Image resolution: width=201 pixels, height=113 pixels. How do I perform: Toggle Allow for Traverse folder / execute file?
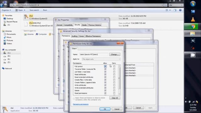click(x=105, y=69)
